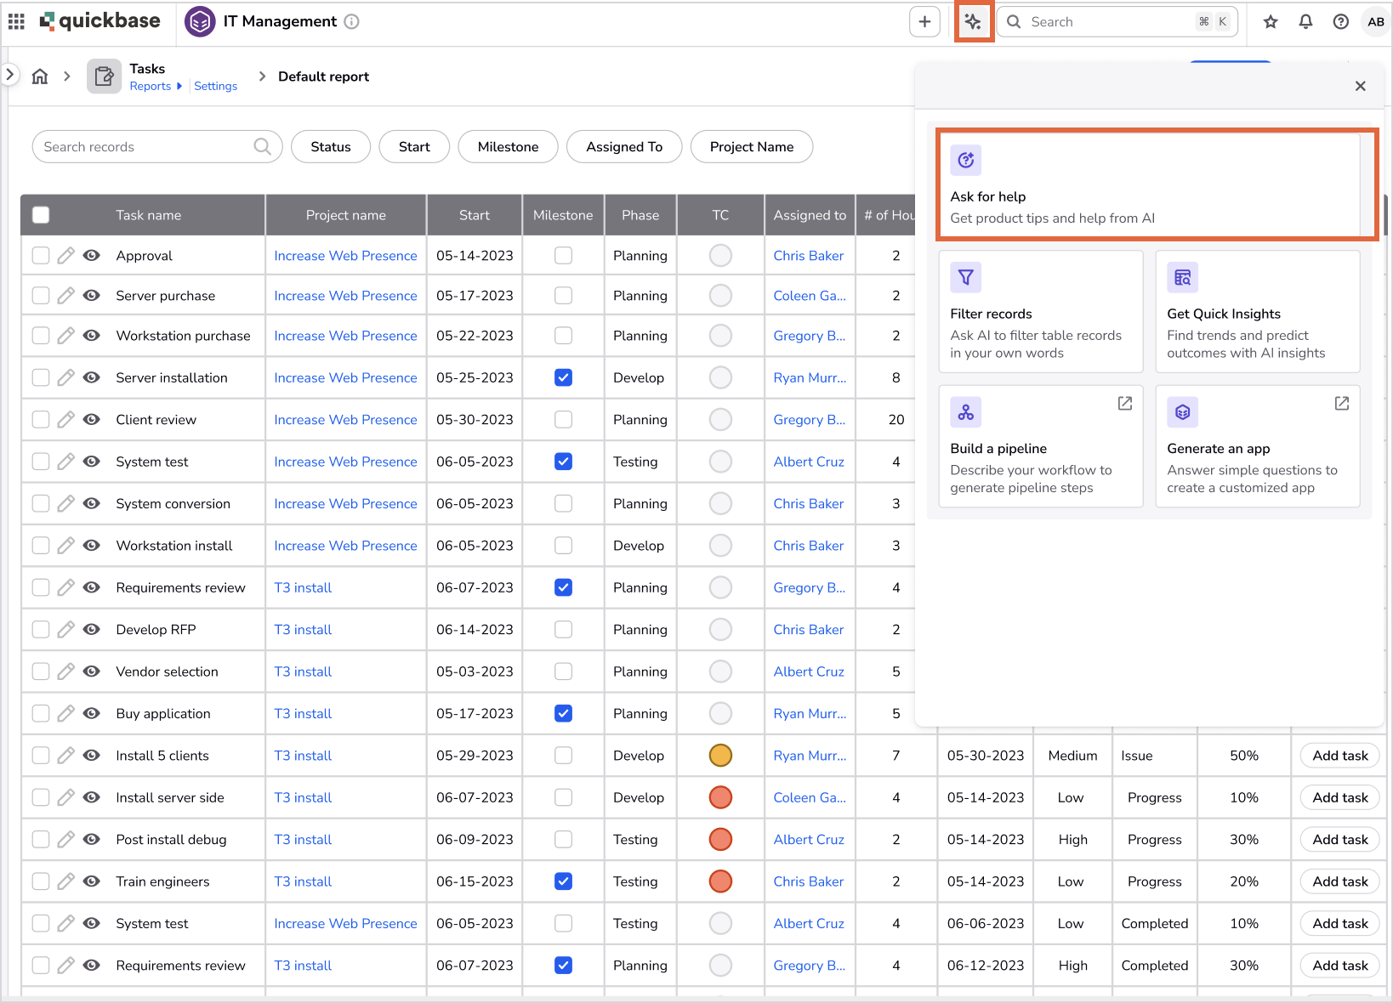Toggle Milestone checkbox for Buy application
This screenshot has height=1003, width=1393.
click(563, 714)
